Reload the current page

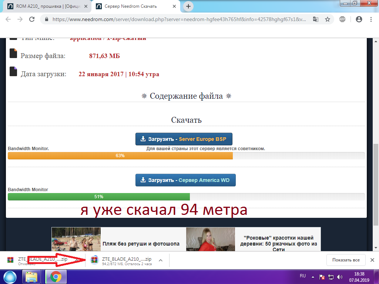(32, 19)
